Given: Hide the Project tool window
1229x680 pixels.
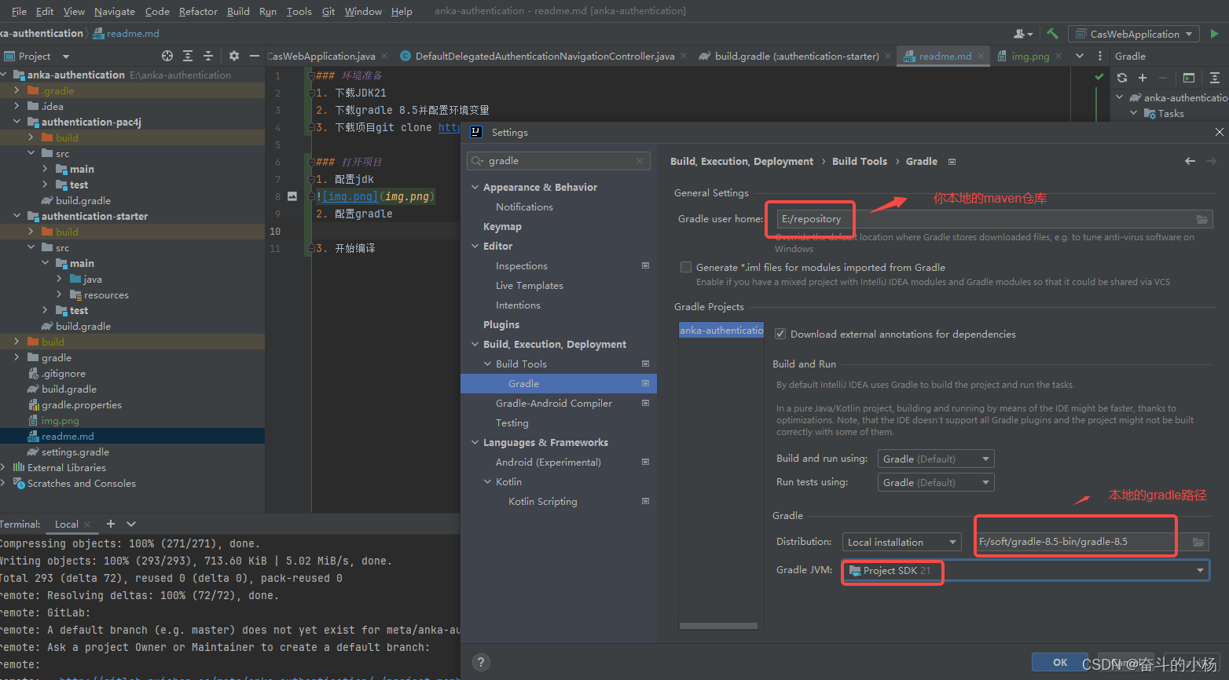Looking at the screenshot, I should [254, 56].
